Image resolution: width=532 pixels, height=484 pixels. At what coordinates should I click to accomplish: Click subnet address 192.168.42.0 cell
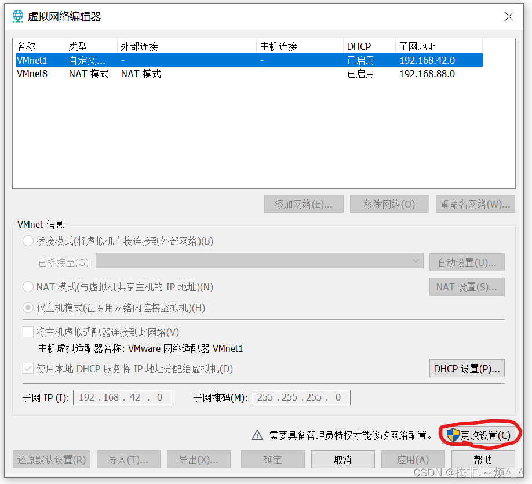(x=427, y=60)
